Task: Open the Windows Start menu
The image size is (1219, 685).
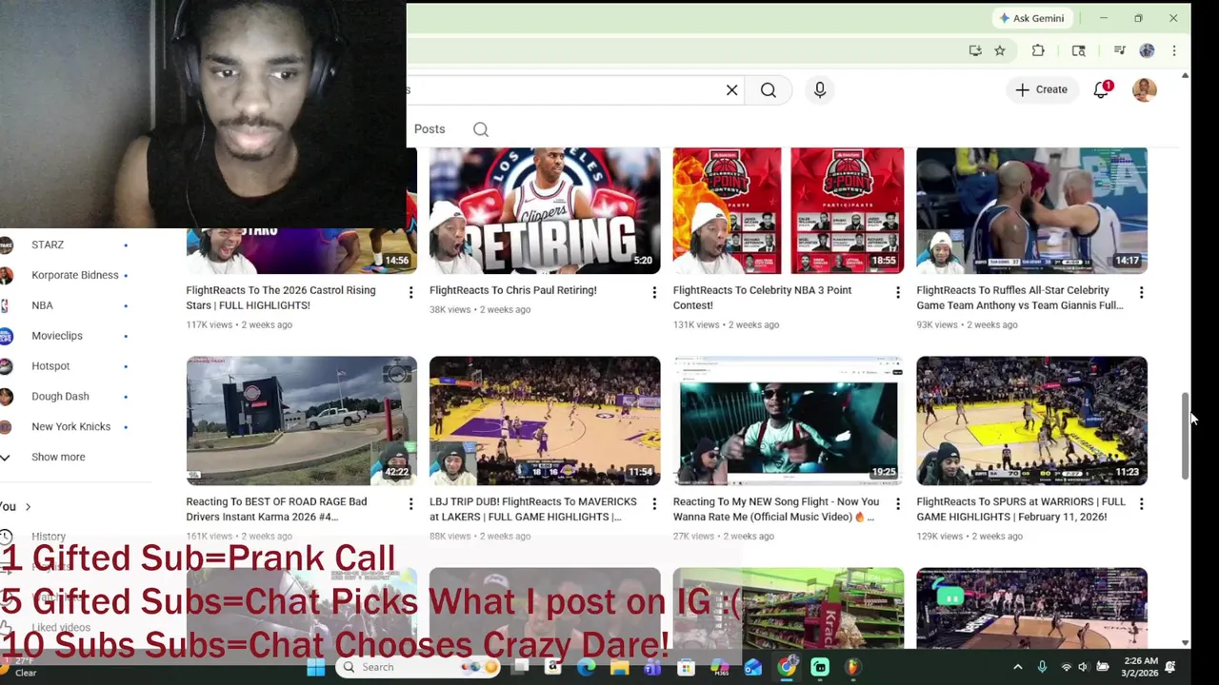Action: pos(315,667)
